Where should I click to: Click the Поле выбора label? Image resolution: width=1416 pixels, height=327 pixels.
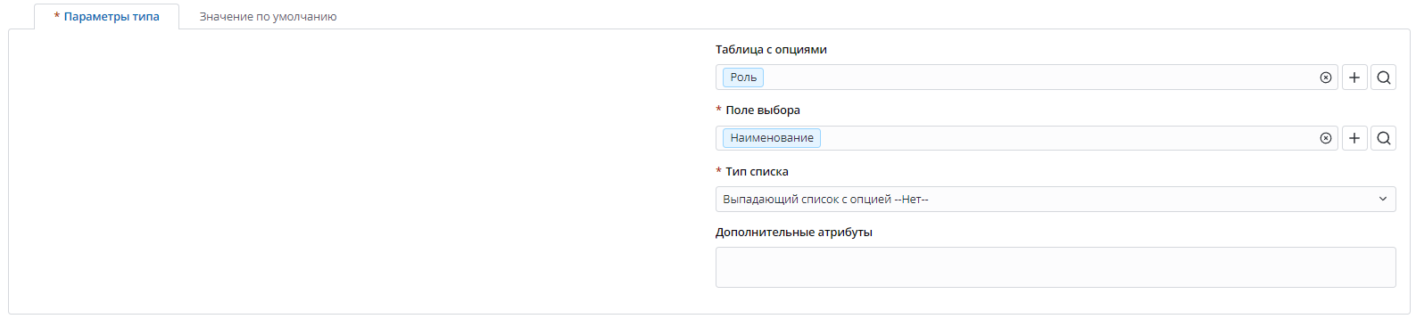(763, 110)
